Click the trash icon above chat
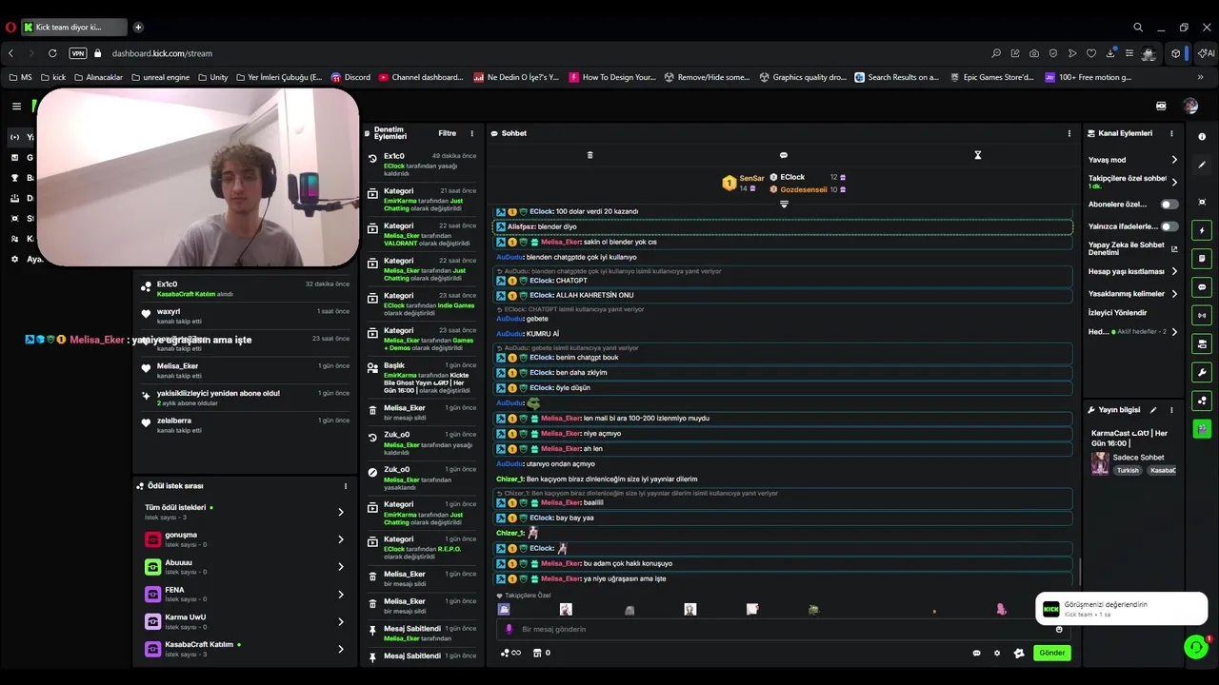1219x685 pixels. pos(590,155)
